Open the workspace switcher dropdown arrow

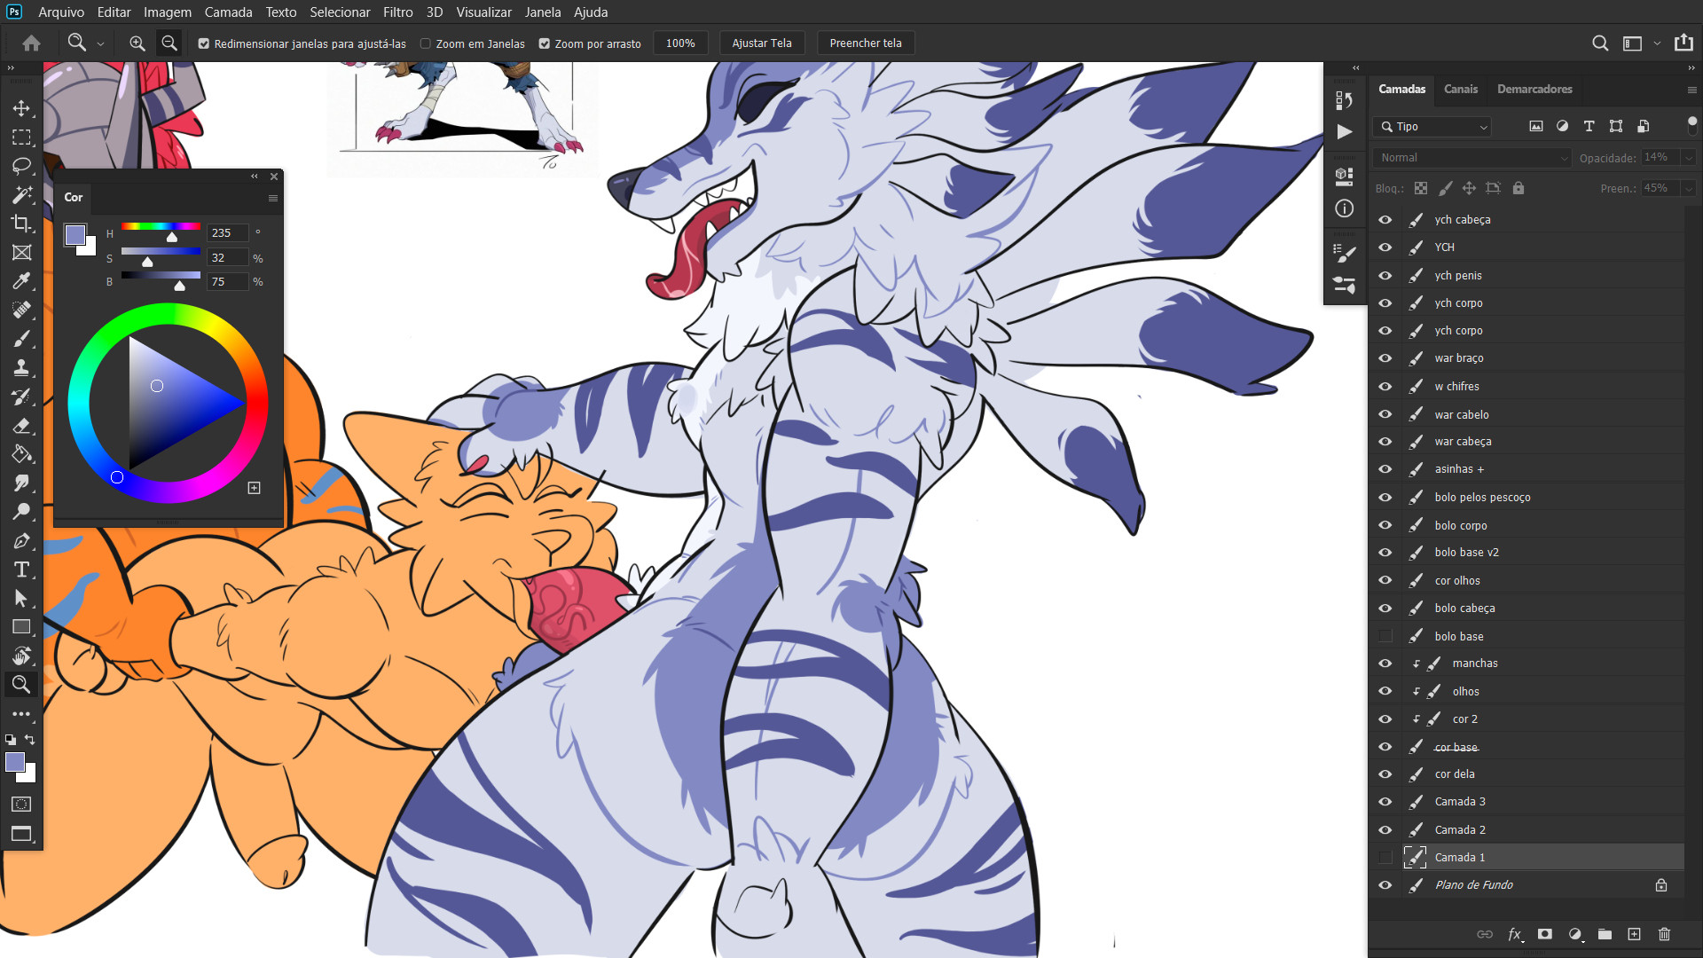pyautogui.click(x=1657, y=43)
